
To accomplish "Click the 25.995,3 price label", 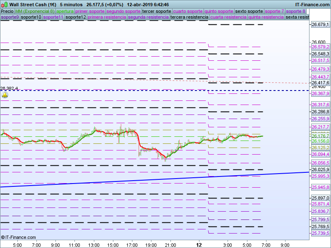I will (320, 176).
